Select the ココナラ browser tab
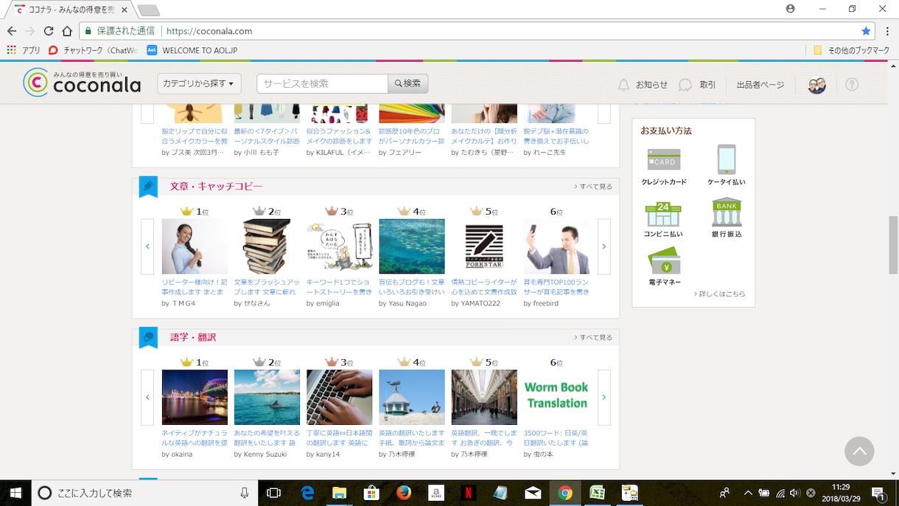 pyautogui.click(x=69, y=10)
